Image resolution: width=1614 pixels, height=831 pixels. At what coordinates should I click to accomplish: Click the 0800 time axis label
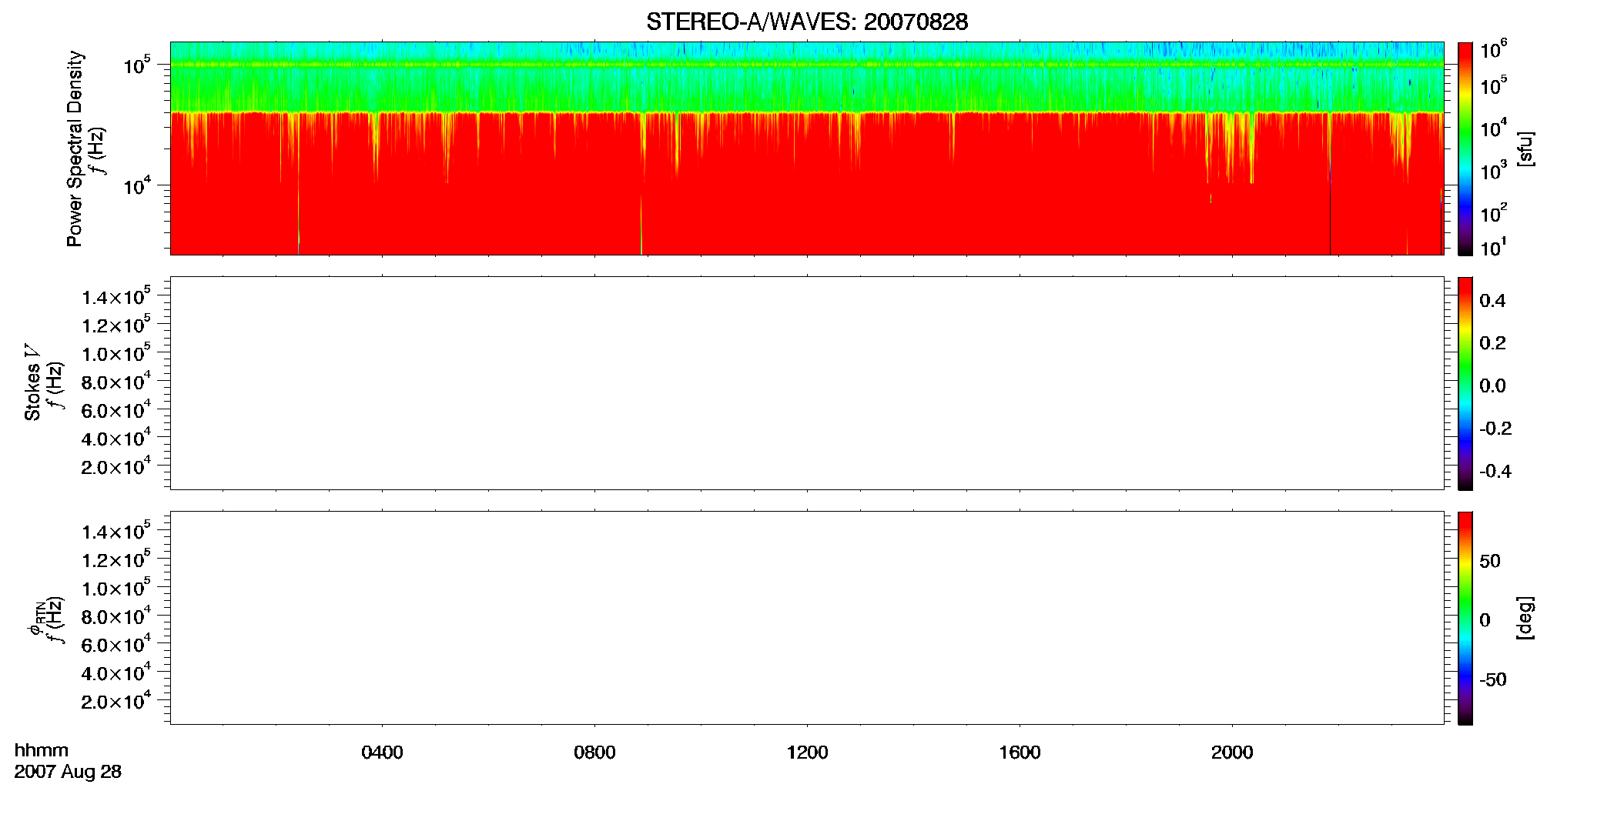click(594, 753)
